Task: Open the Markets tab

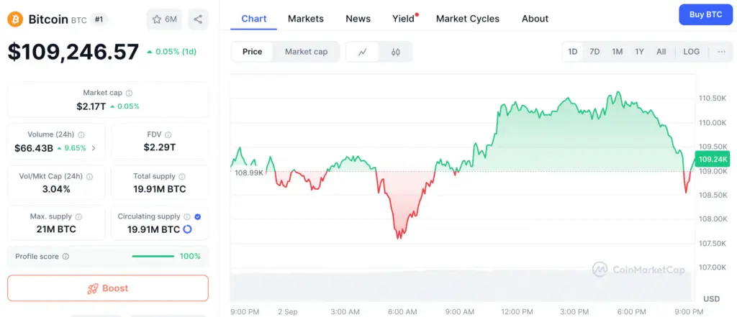Action: (306, 19)
